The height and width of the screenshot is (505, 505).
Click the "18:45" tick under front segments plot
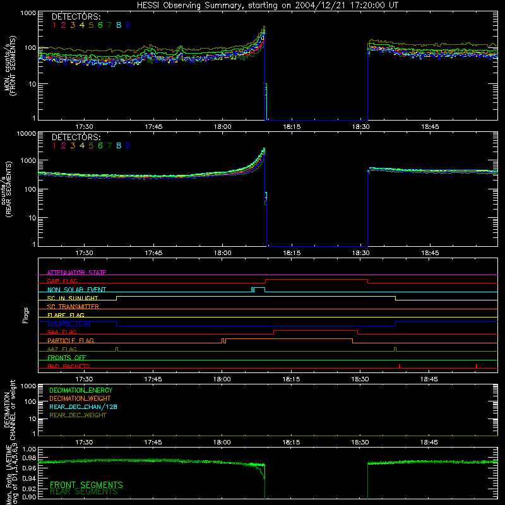tap(430, 127)
